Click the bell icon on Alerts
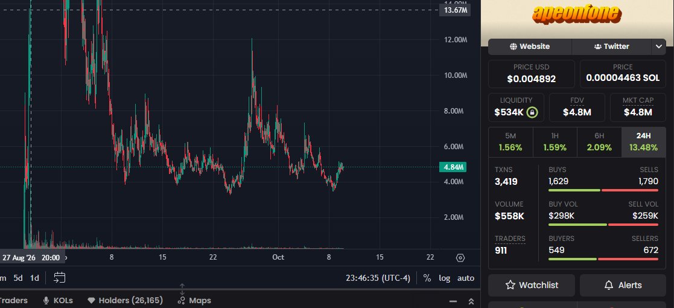674x308 pixels. [x=609, y=285]
